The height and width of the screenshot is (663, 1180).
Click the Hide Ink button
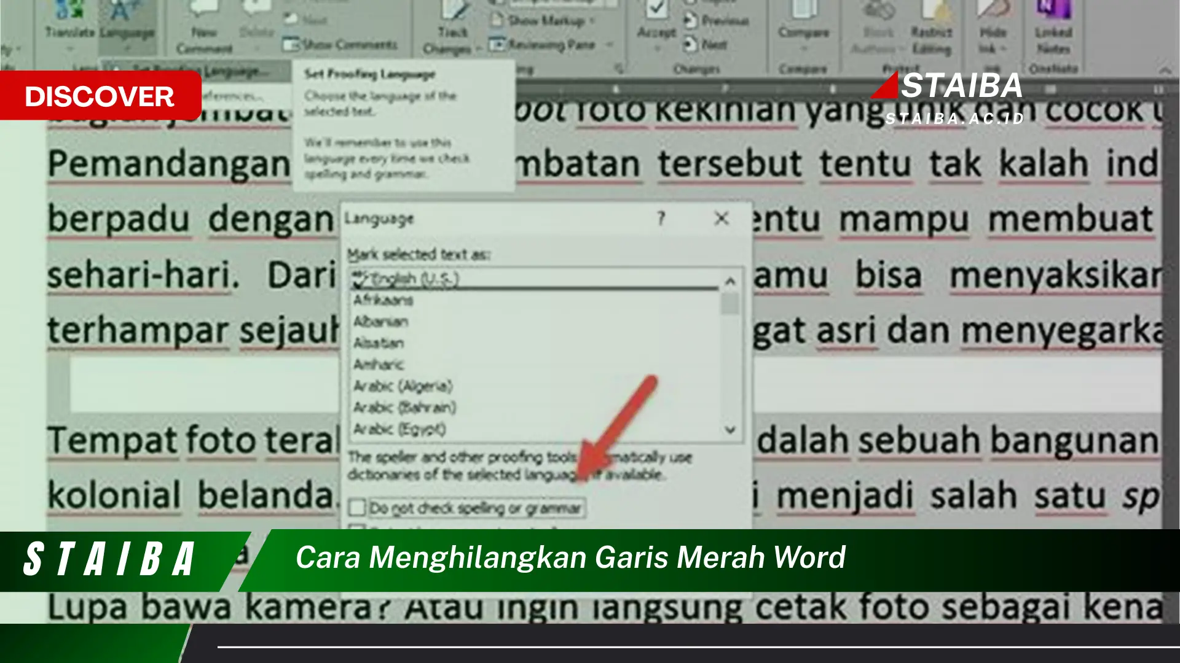click(x=993, y=28)
